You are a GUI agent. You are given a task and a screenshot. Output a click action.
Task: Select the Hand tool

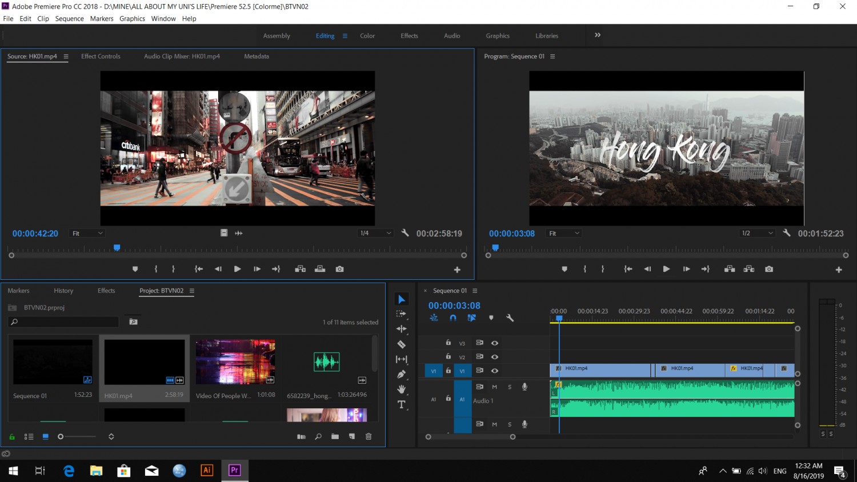[x=402, y=389]
